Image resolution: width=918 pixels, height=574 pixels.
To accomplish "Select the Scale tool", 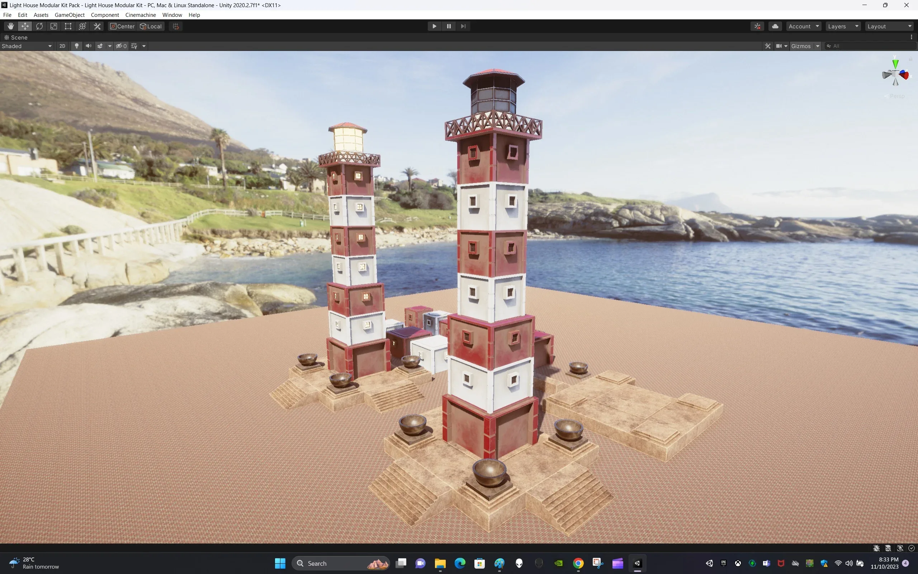I will pyautogui.click(x=53, y=26).
